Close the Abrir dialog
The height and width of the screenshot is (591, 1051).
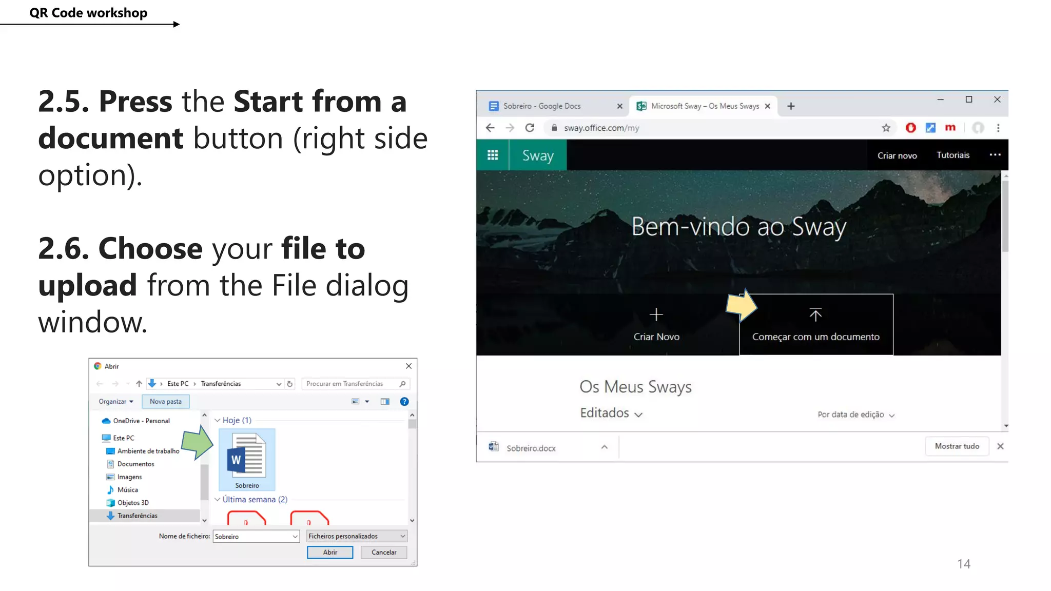tap(408, 366)
